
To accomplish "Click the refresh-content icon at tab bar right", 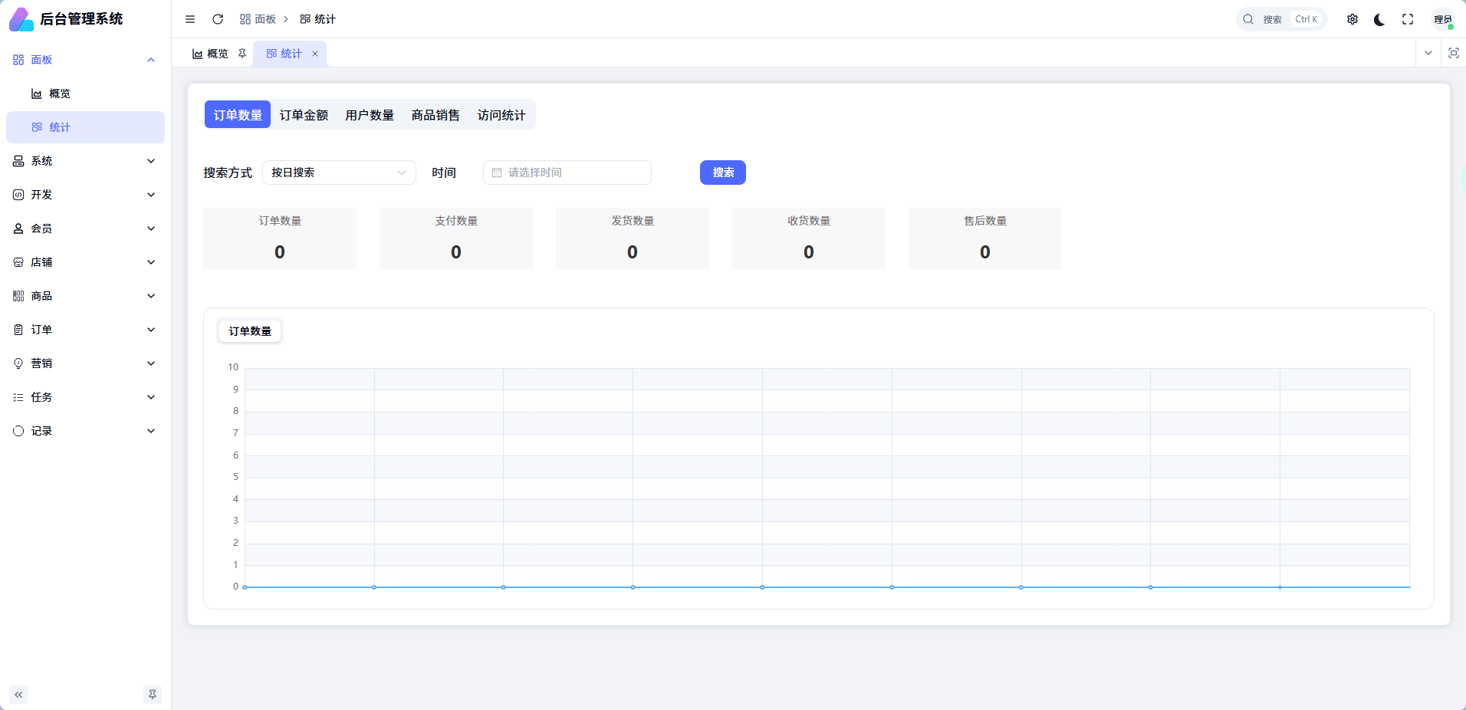I will pyautogui.click(x=1454, y=53).
